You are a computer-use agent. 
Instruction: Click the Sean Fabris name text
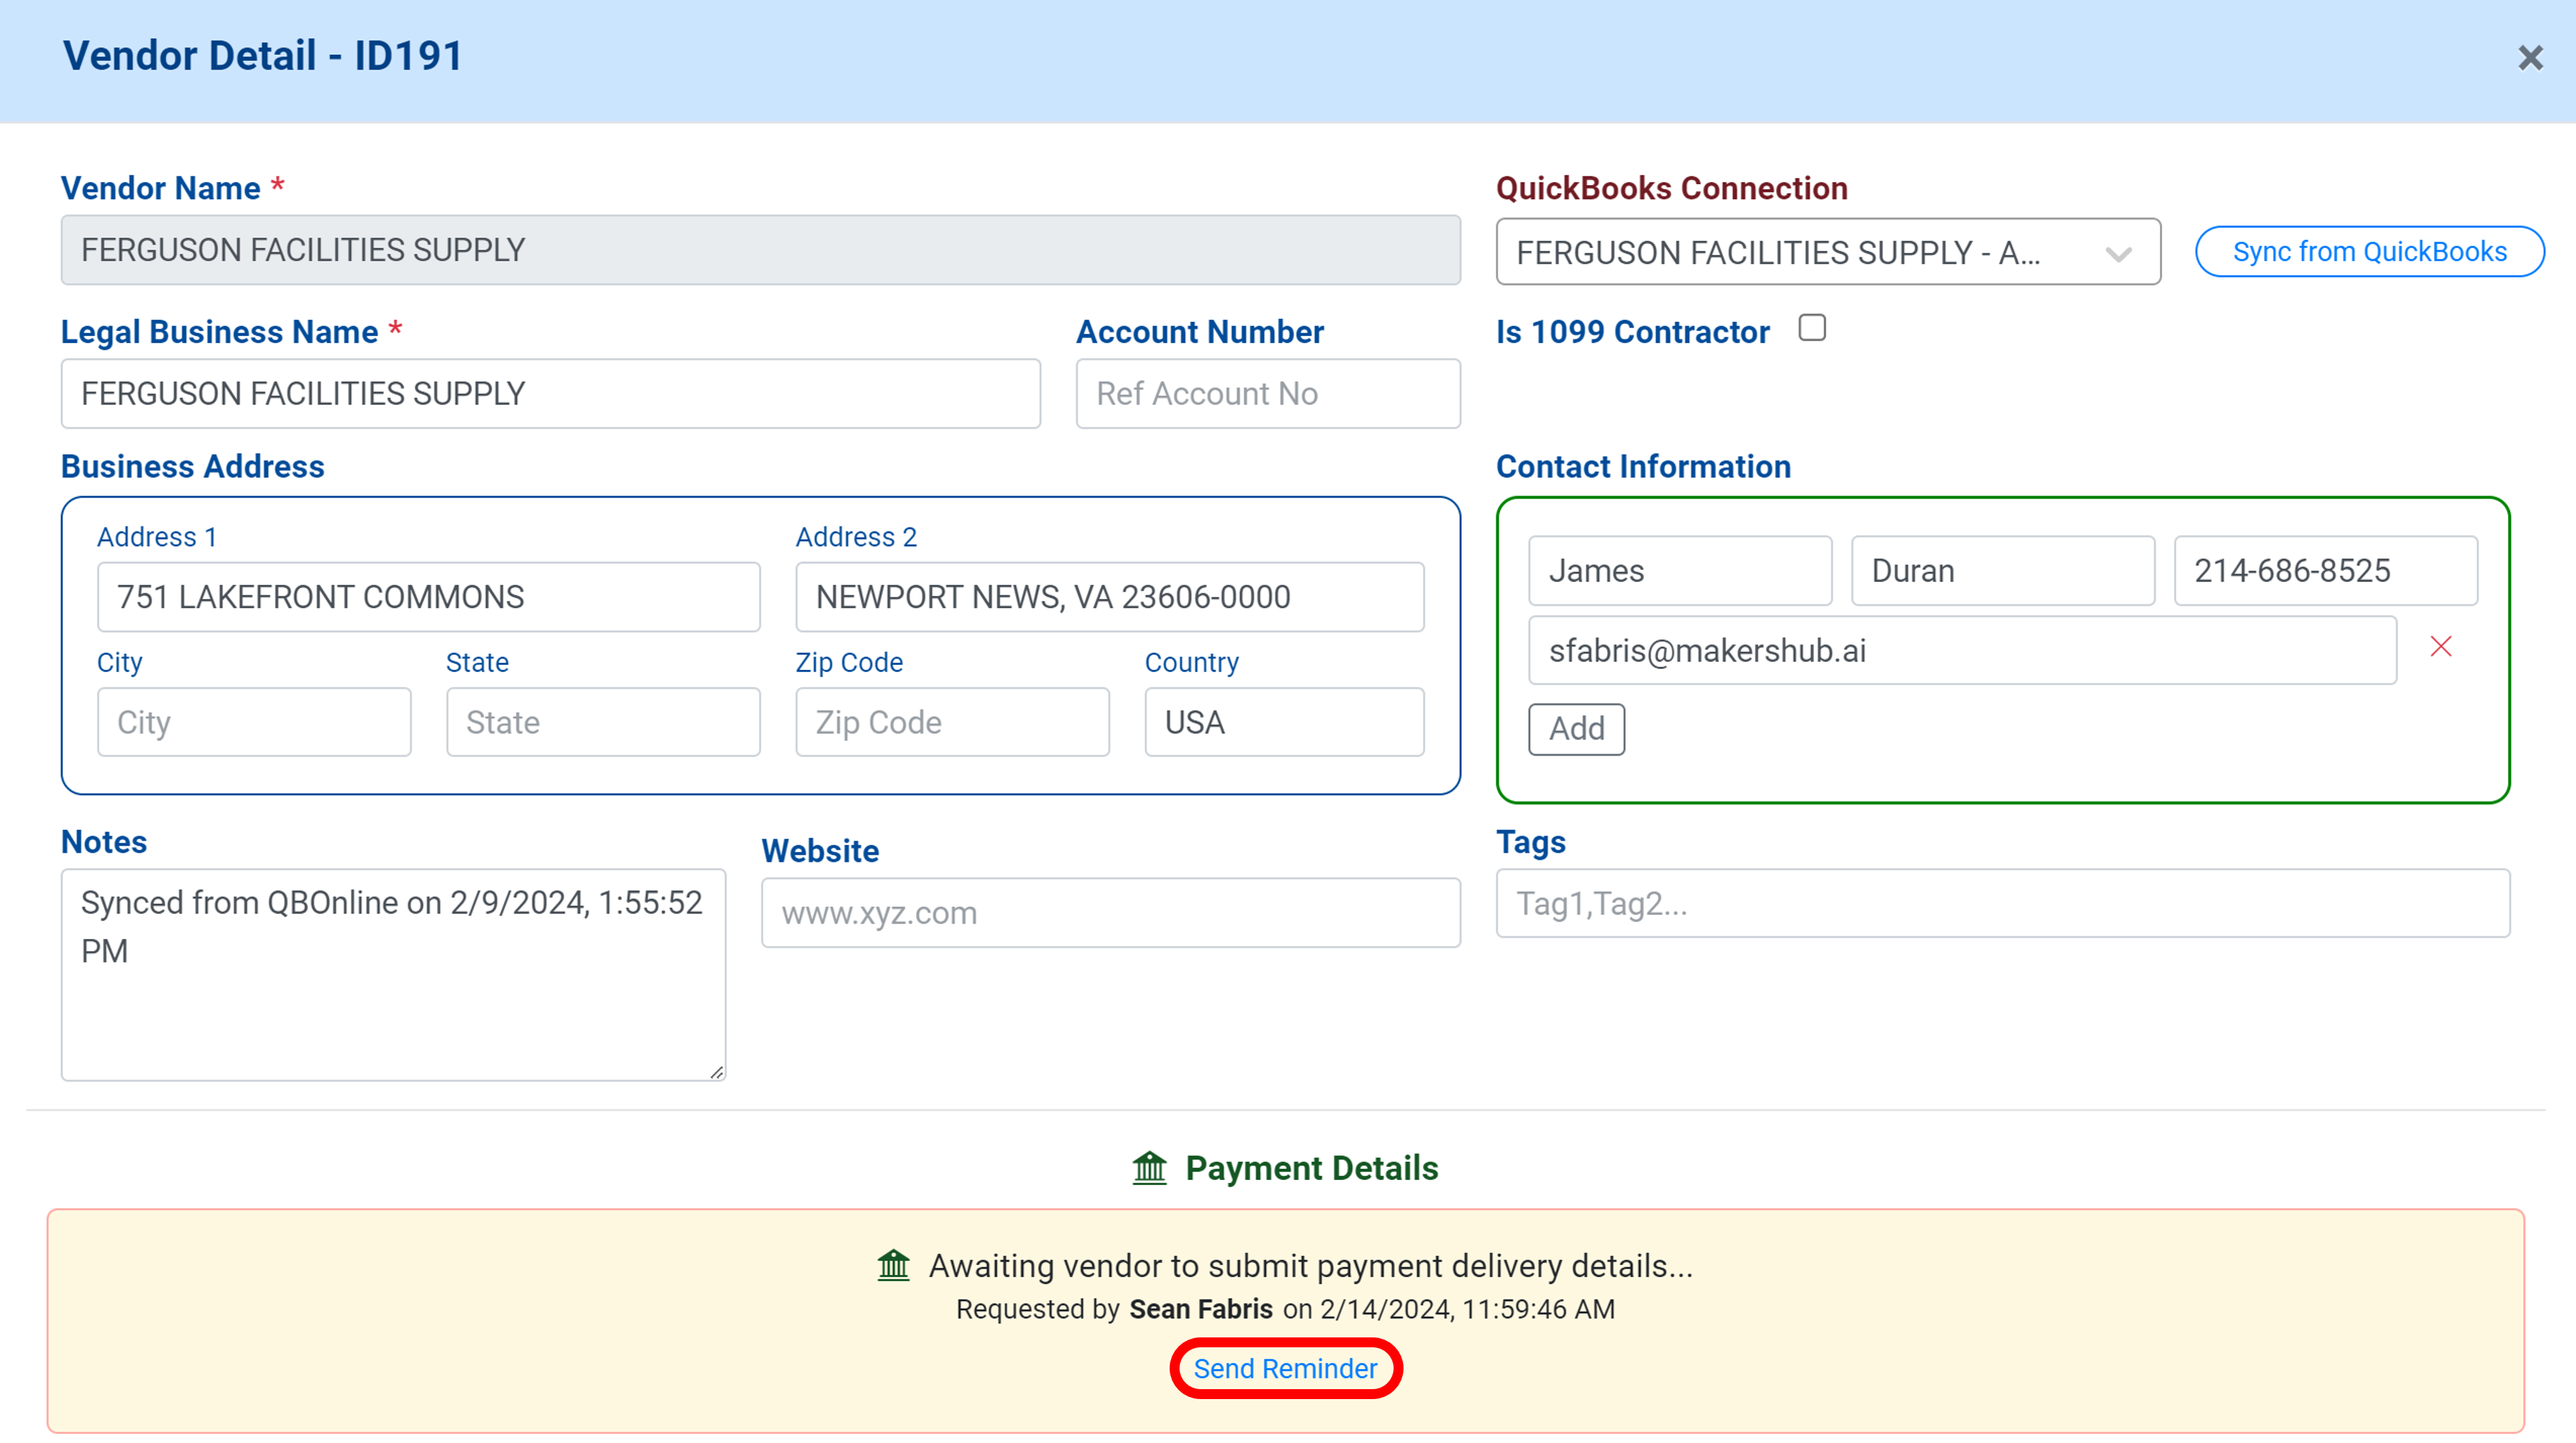point(1201,1309)
